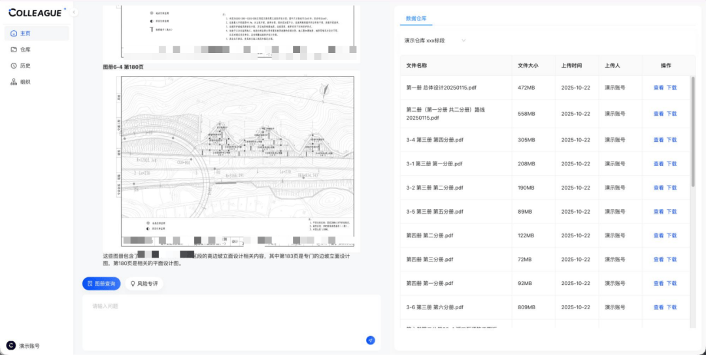706x355 pixels.
Task: Click the Colleague logo at top left
Action: tap(37, 12)
